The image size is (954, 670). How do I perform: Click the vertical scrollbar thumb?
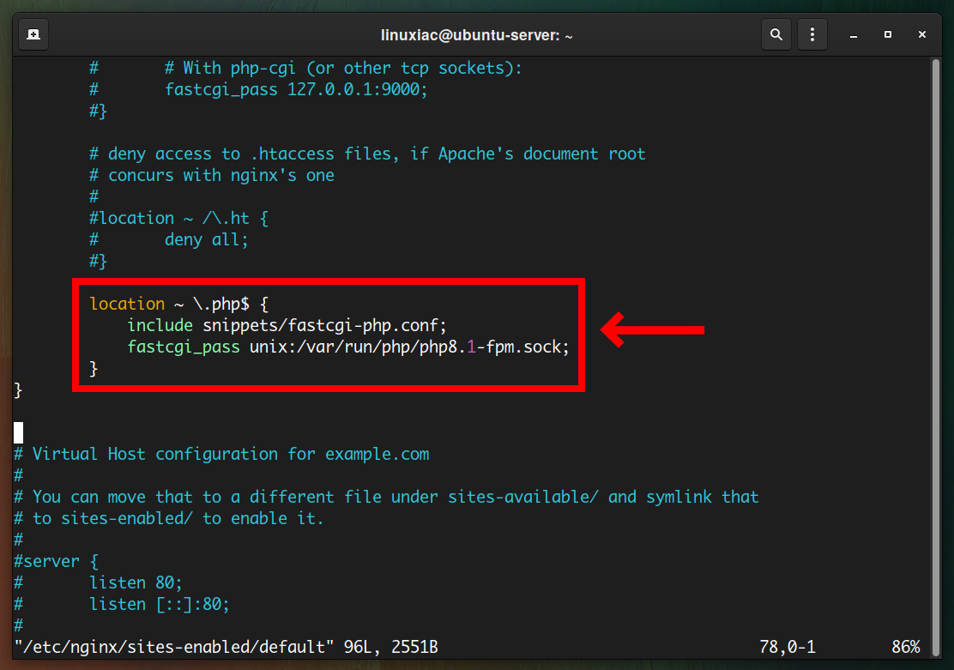click(x=936, y=357)
